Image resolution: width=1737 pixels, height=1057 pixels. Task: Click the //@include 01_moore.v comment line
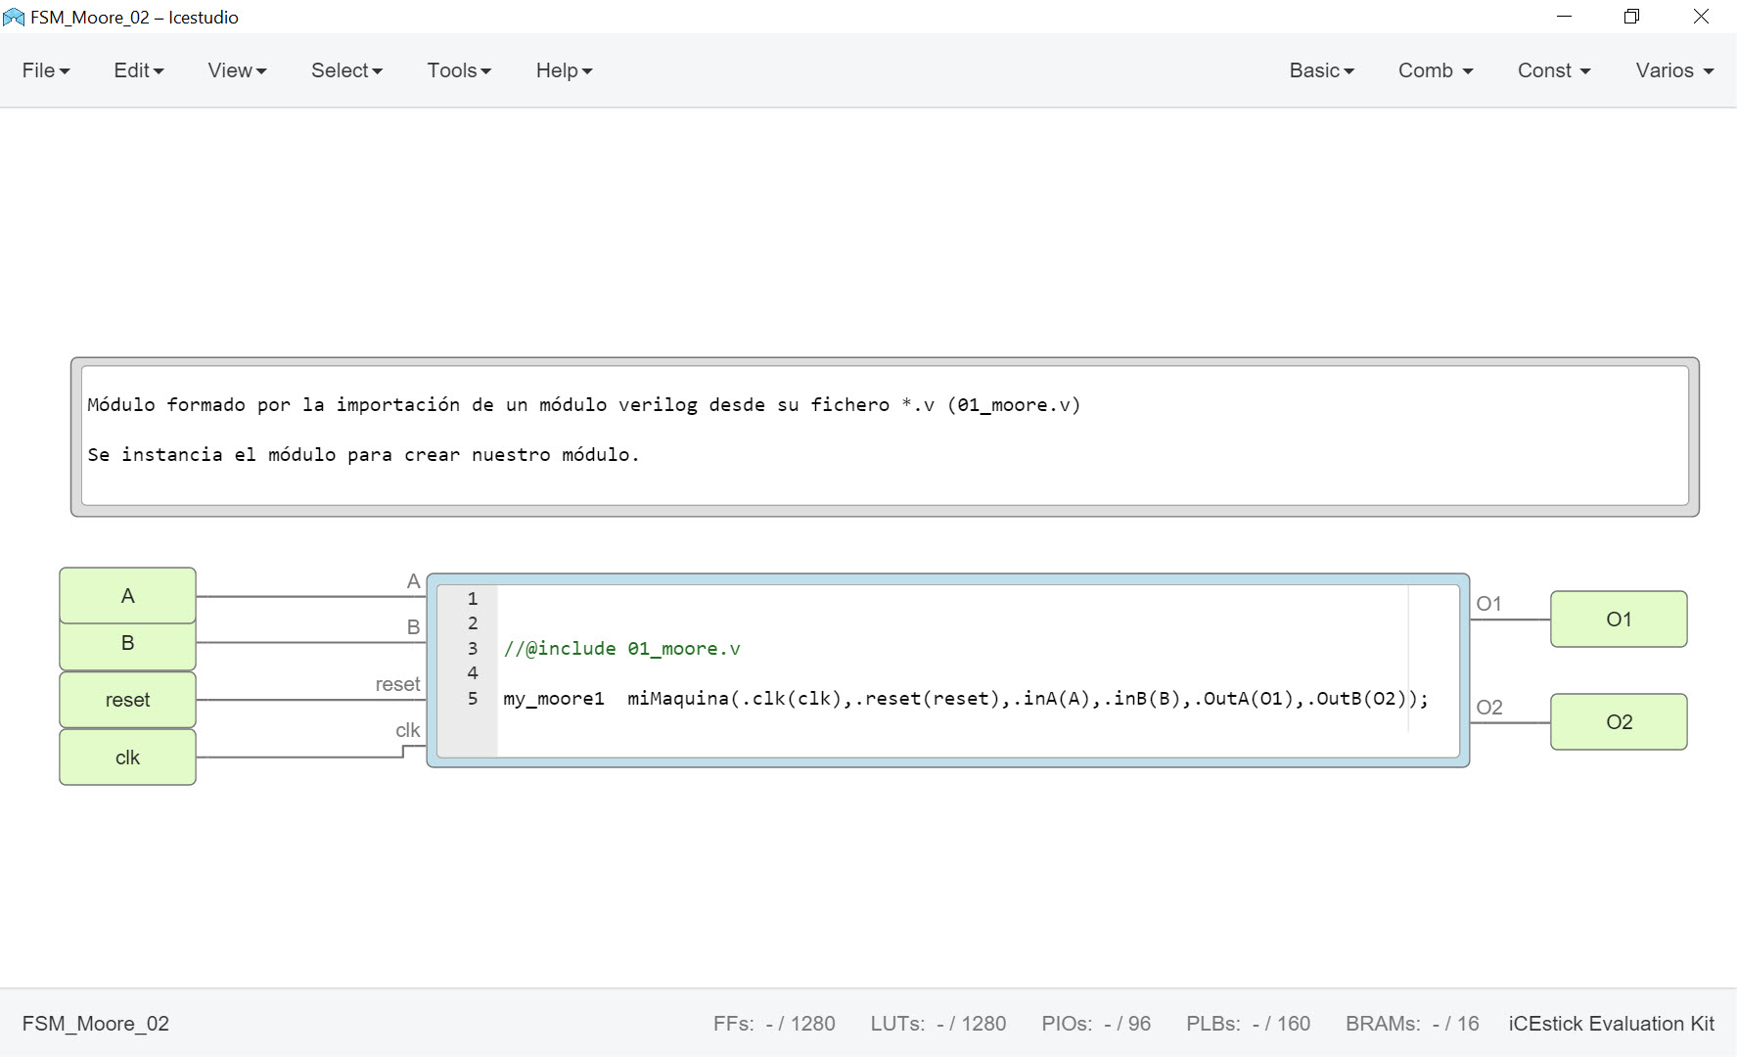tap(621, 648)
